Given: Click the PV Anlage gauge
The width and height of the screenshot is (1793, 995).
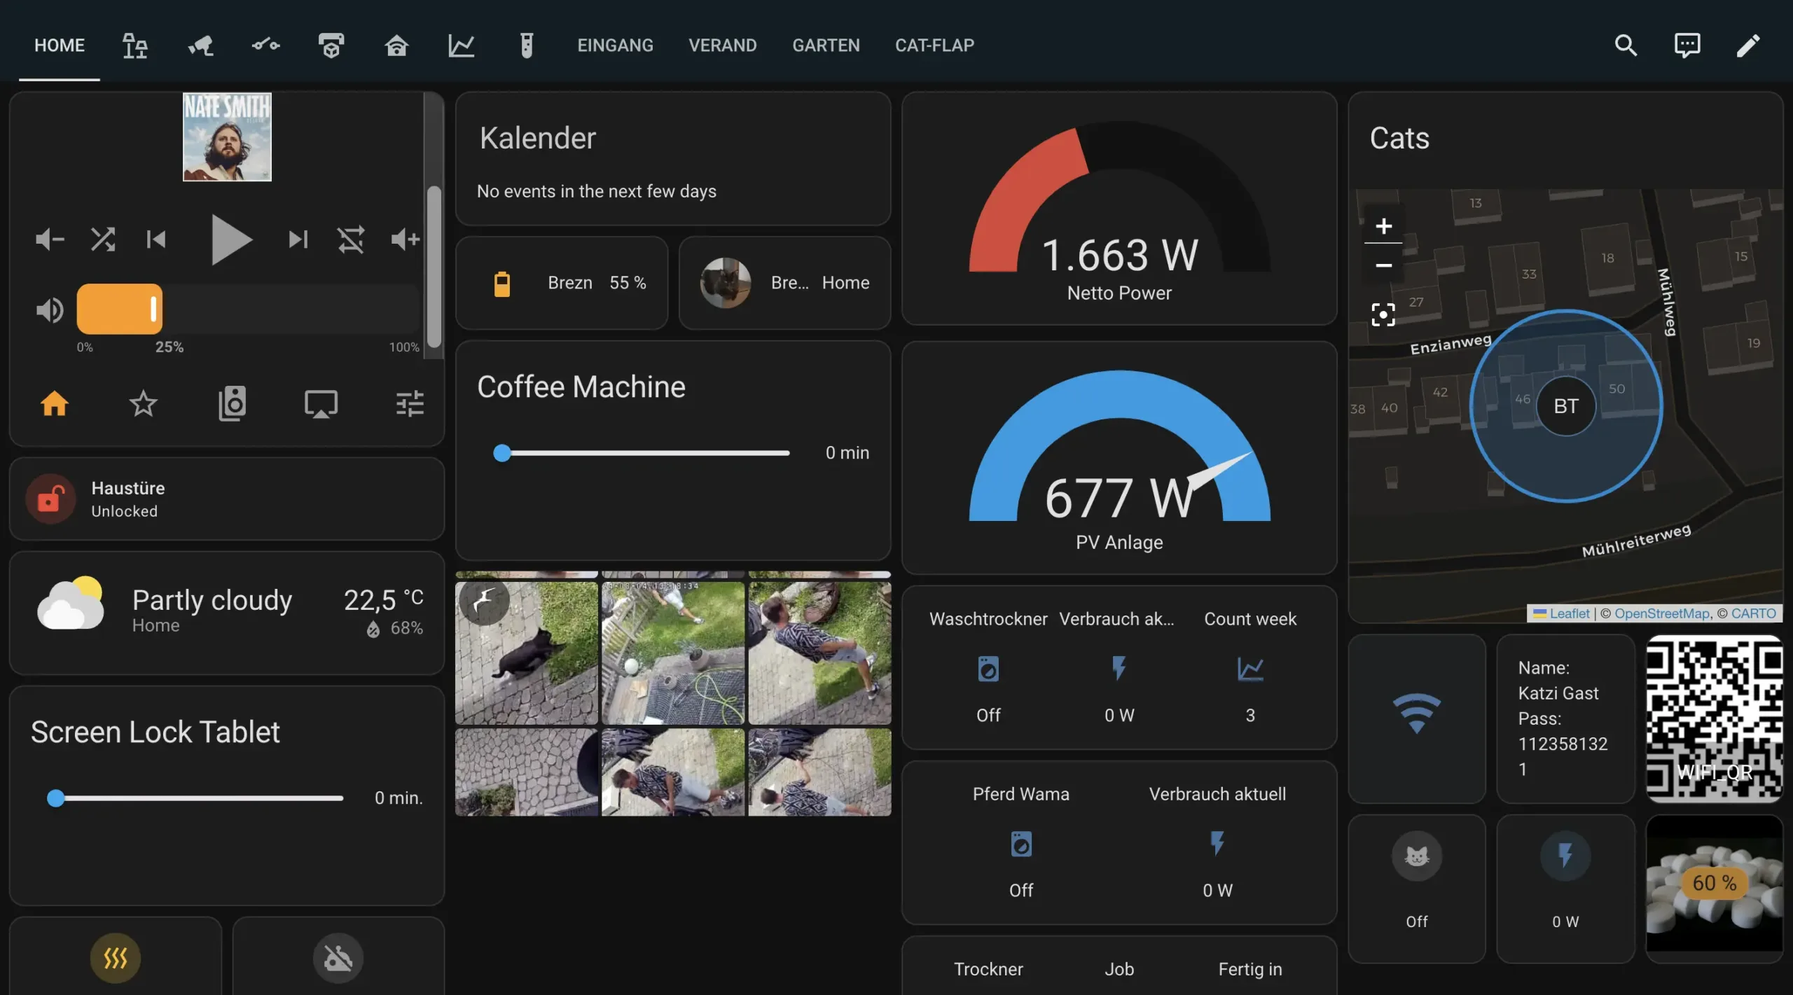Looking at the screenshot, I should (1119, 458).
